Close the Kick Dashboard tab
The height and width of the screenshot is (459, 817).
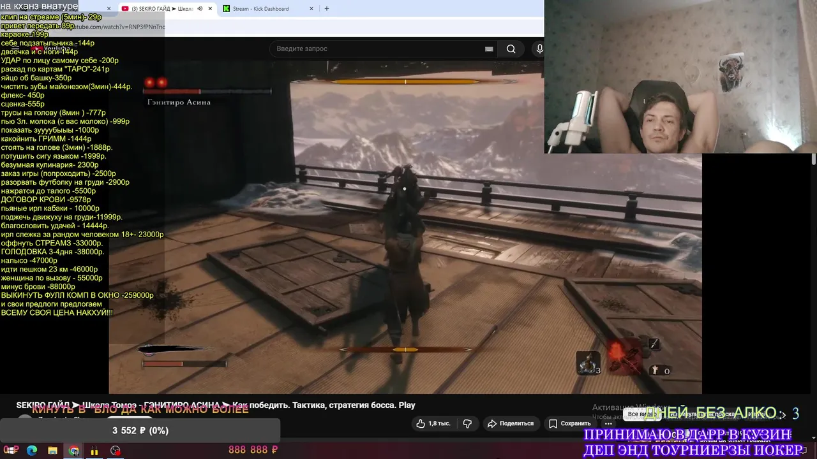[310, 9]
